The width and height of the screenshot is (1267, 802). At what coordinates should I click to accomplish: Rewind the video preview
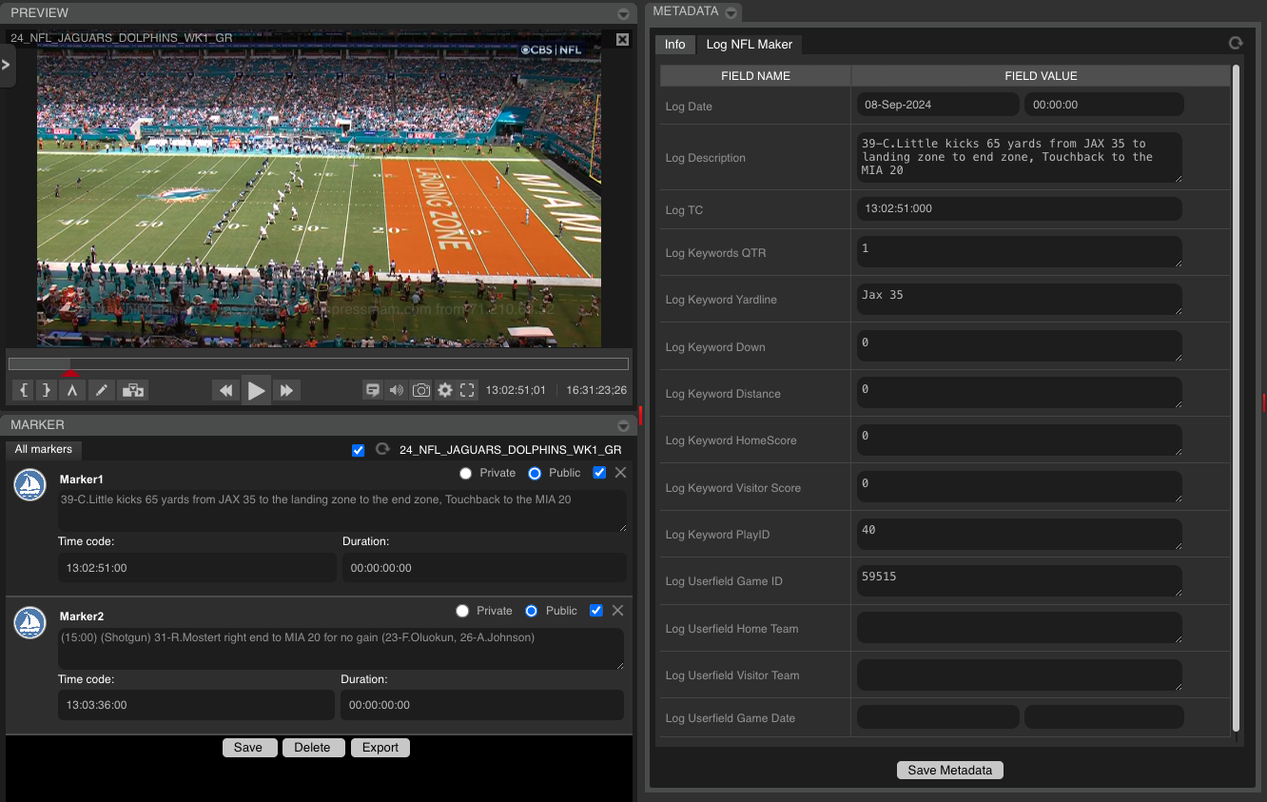point(225,390)
